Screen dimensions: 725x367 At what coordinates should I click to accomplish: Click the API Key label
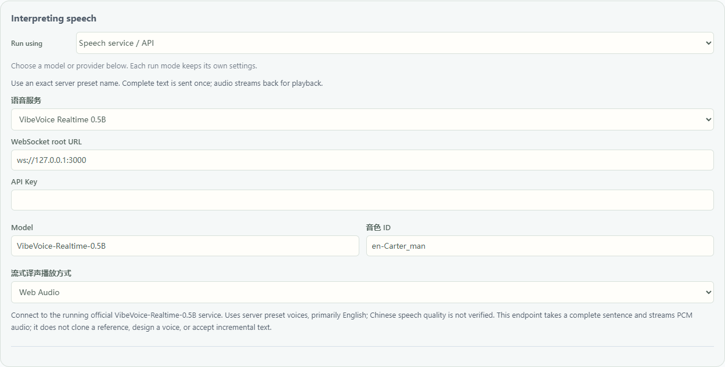coord(24,181)
